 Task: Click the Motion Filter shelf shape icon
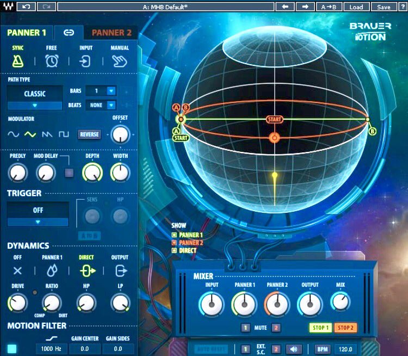coord(52,338)
